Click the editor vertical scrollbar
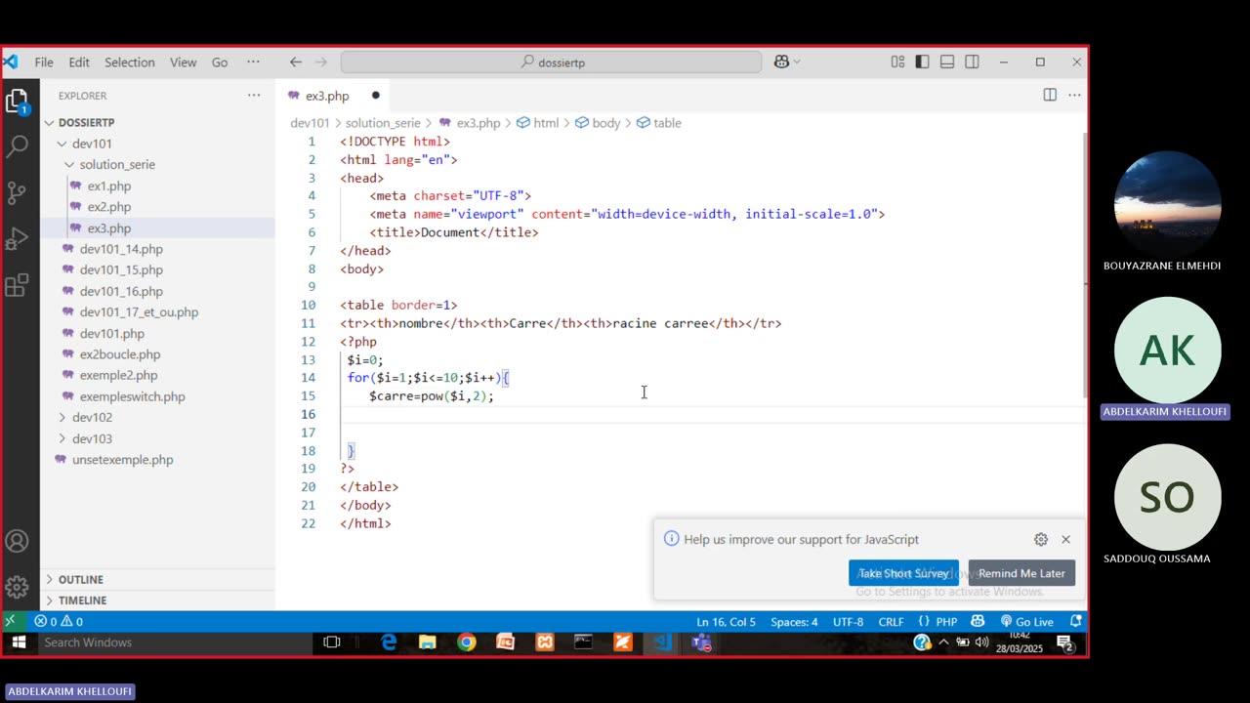 [x=1084, y=266]
